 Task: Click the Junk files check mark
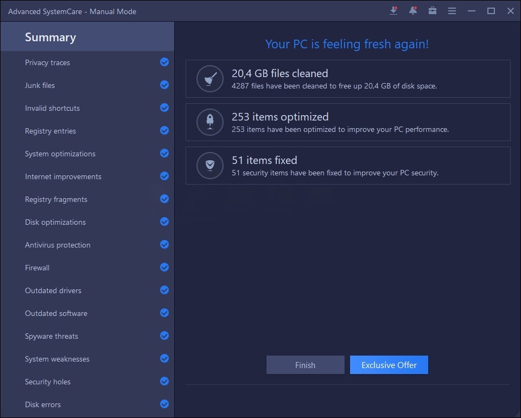tap(164, 85)
